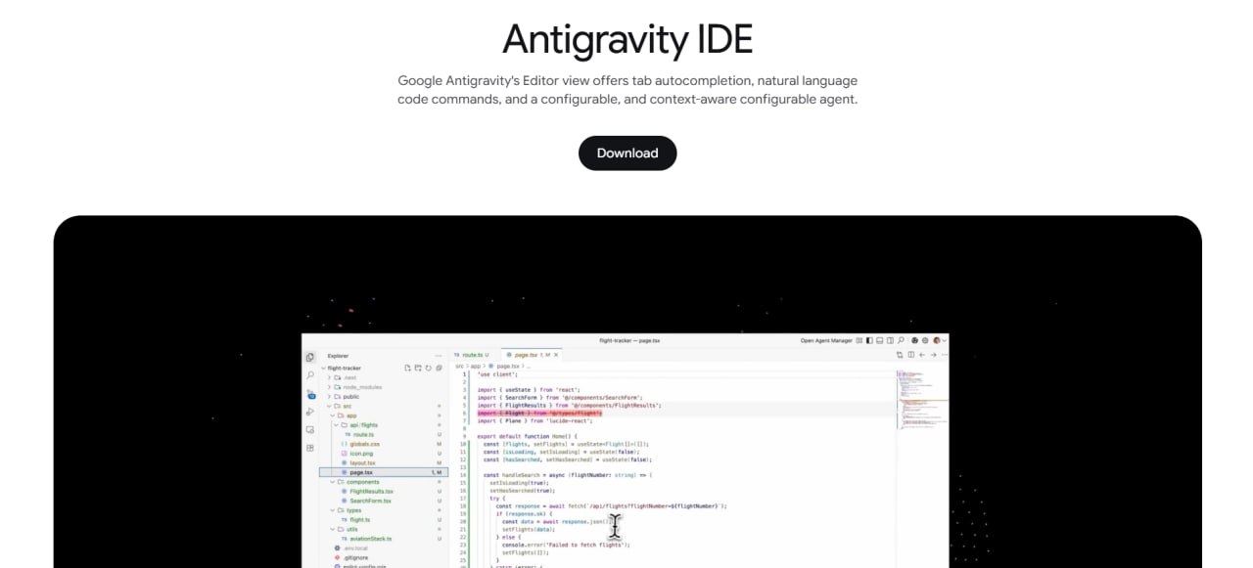Switch to the route.ts editor tab
Viewport: 1253px width, 568px height.
[472, 355]
